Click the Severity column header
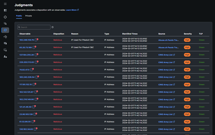 188,34
